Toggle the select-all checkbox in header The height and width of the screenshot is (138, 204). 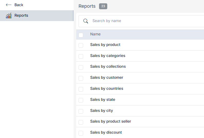(81, 35)
